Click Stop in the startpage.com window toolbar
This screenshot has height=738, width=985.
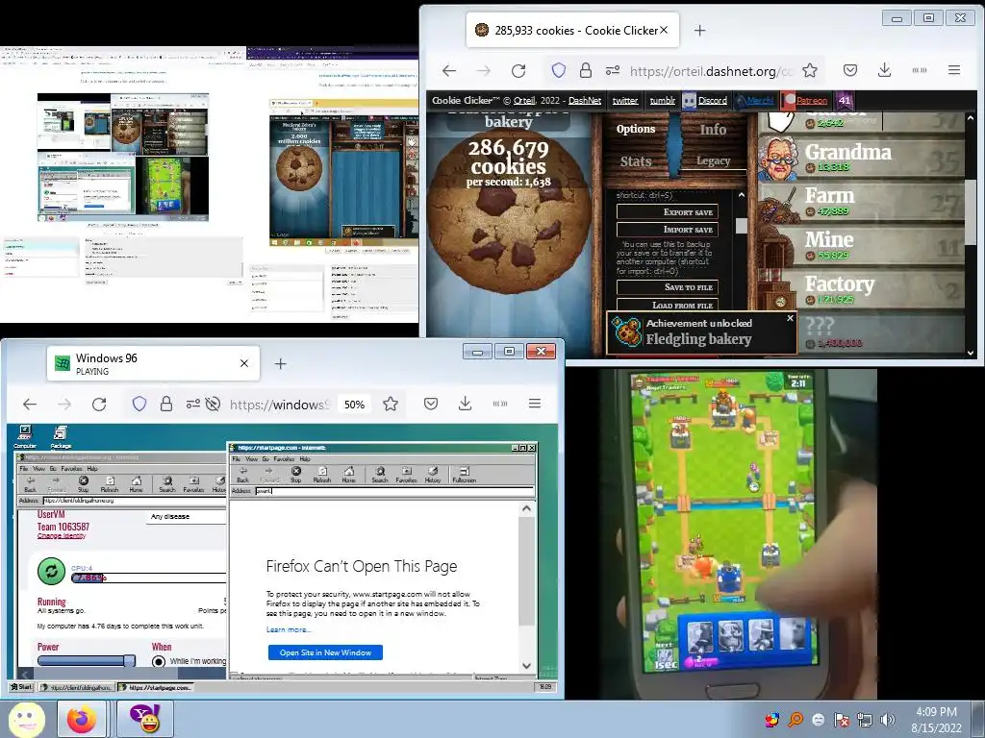(x=296, y=475)
